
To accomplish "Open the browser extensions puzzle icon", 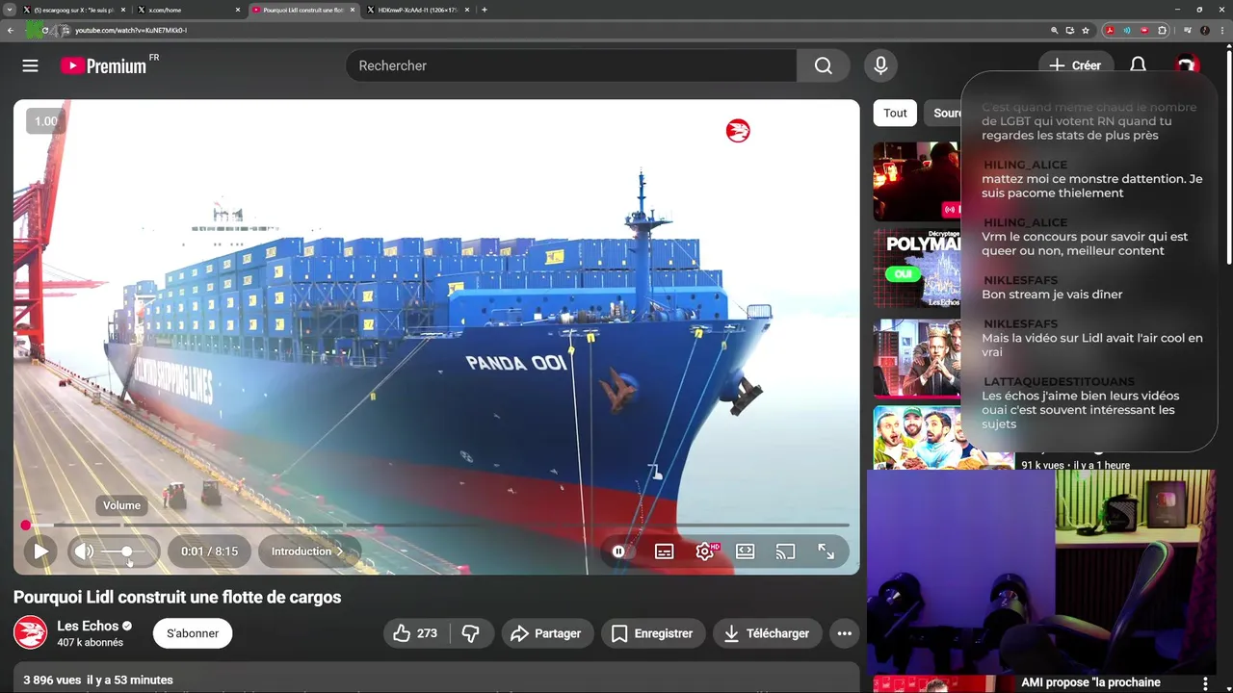I will (1163, 30).
